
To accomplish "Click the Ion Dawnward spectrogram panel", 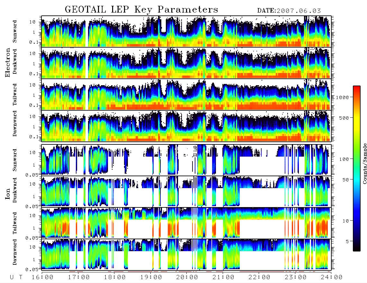I will (186, 254).
